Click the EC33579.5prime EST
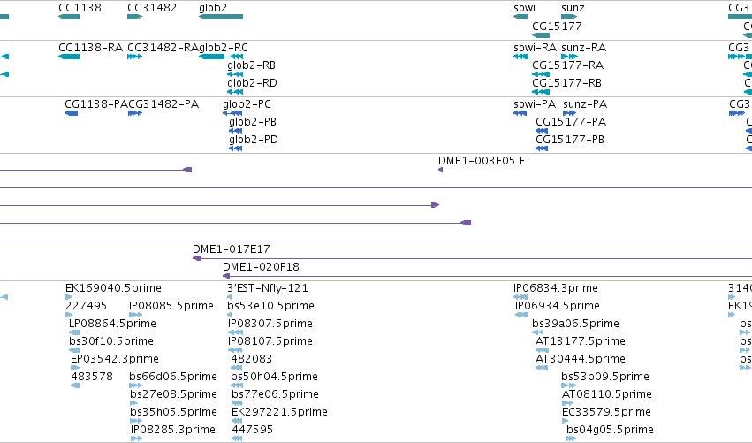Screen dimensions: 752x443 point(566,421)
